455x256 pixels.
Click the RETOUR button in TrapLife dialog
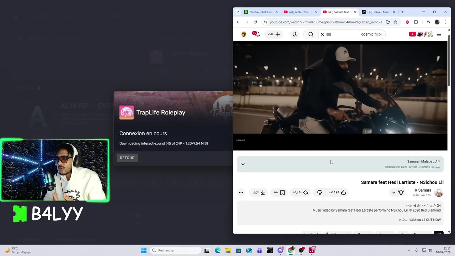click(127, 158)
